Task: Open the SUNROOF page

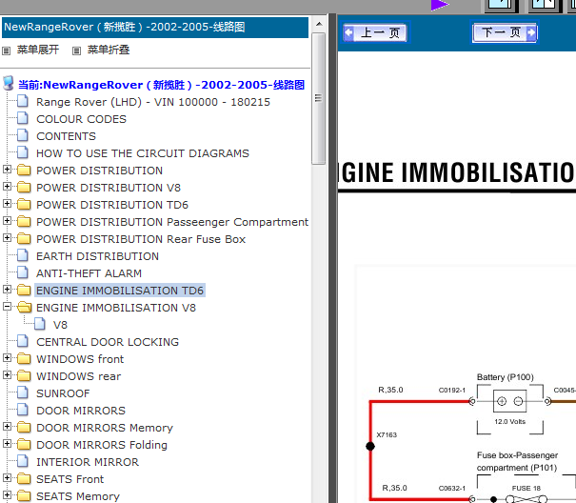Action: (x=63, y=393)
